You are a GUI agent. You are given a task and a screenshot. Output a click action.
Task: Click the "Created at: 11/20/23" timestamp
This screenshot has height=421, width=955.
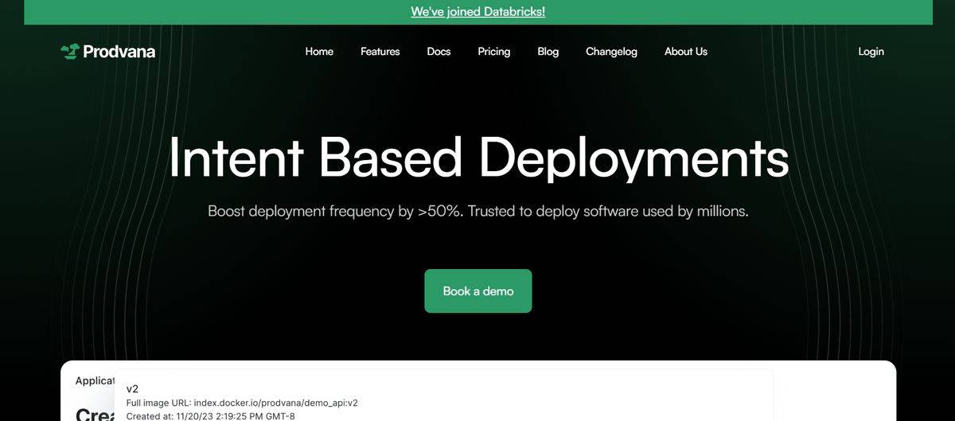[211, 415]
